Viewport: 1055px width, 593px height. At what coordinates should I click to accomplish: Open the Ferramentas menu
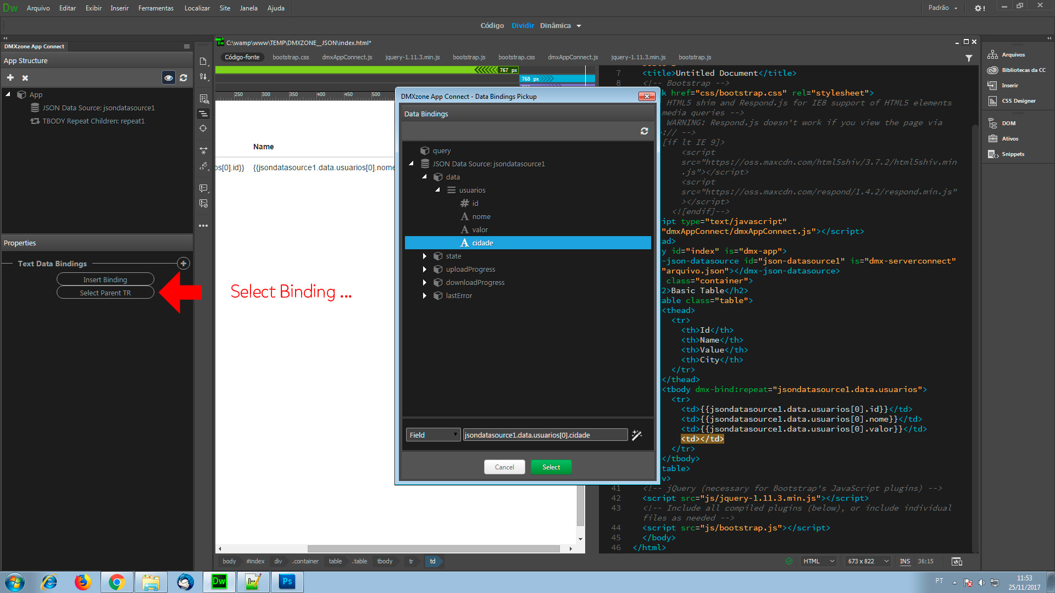156,8
